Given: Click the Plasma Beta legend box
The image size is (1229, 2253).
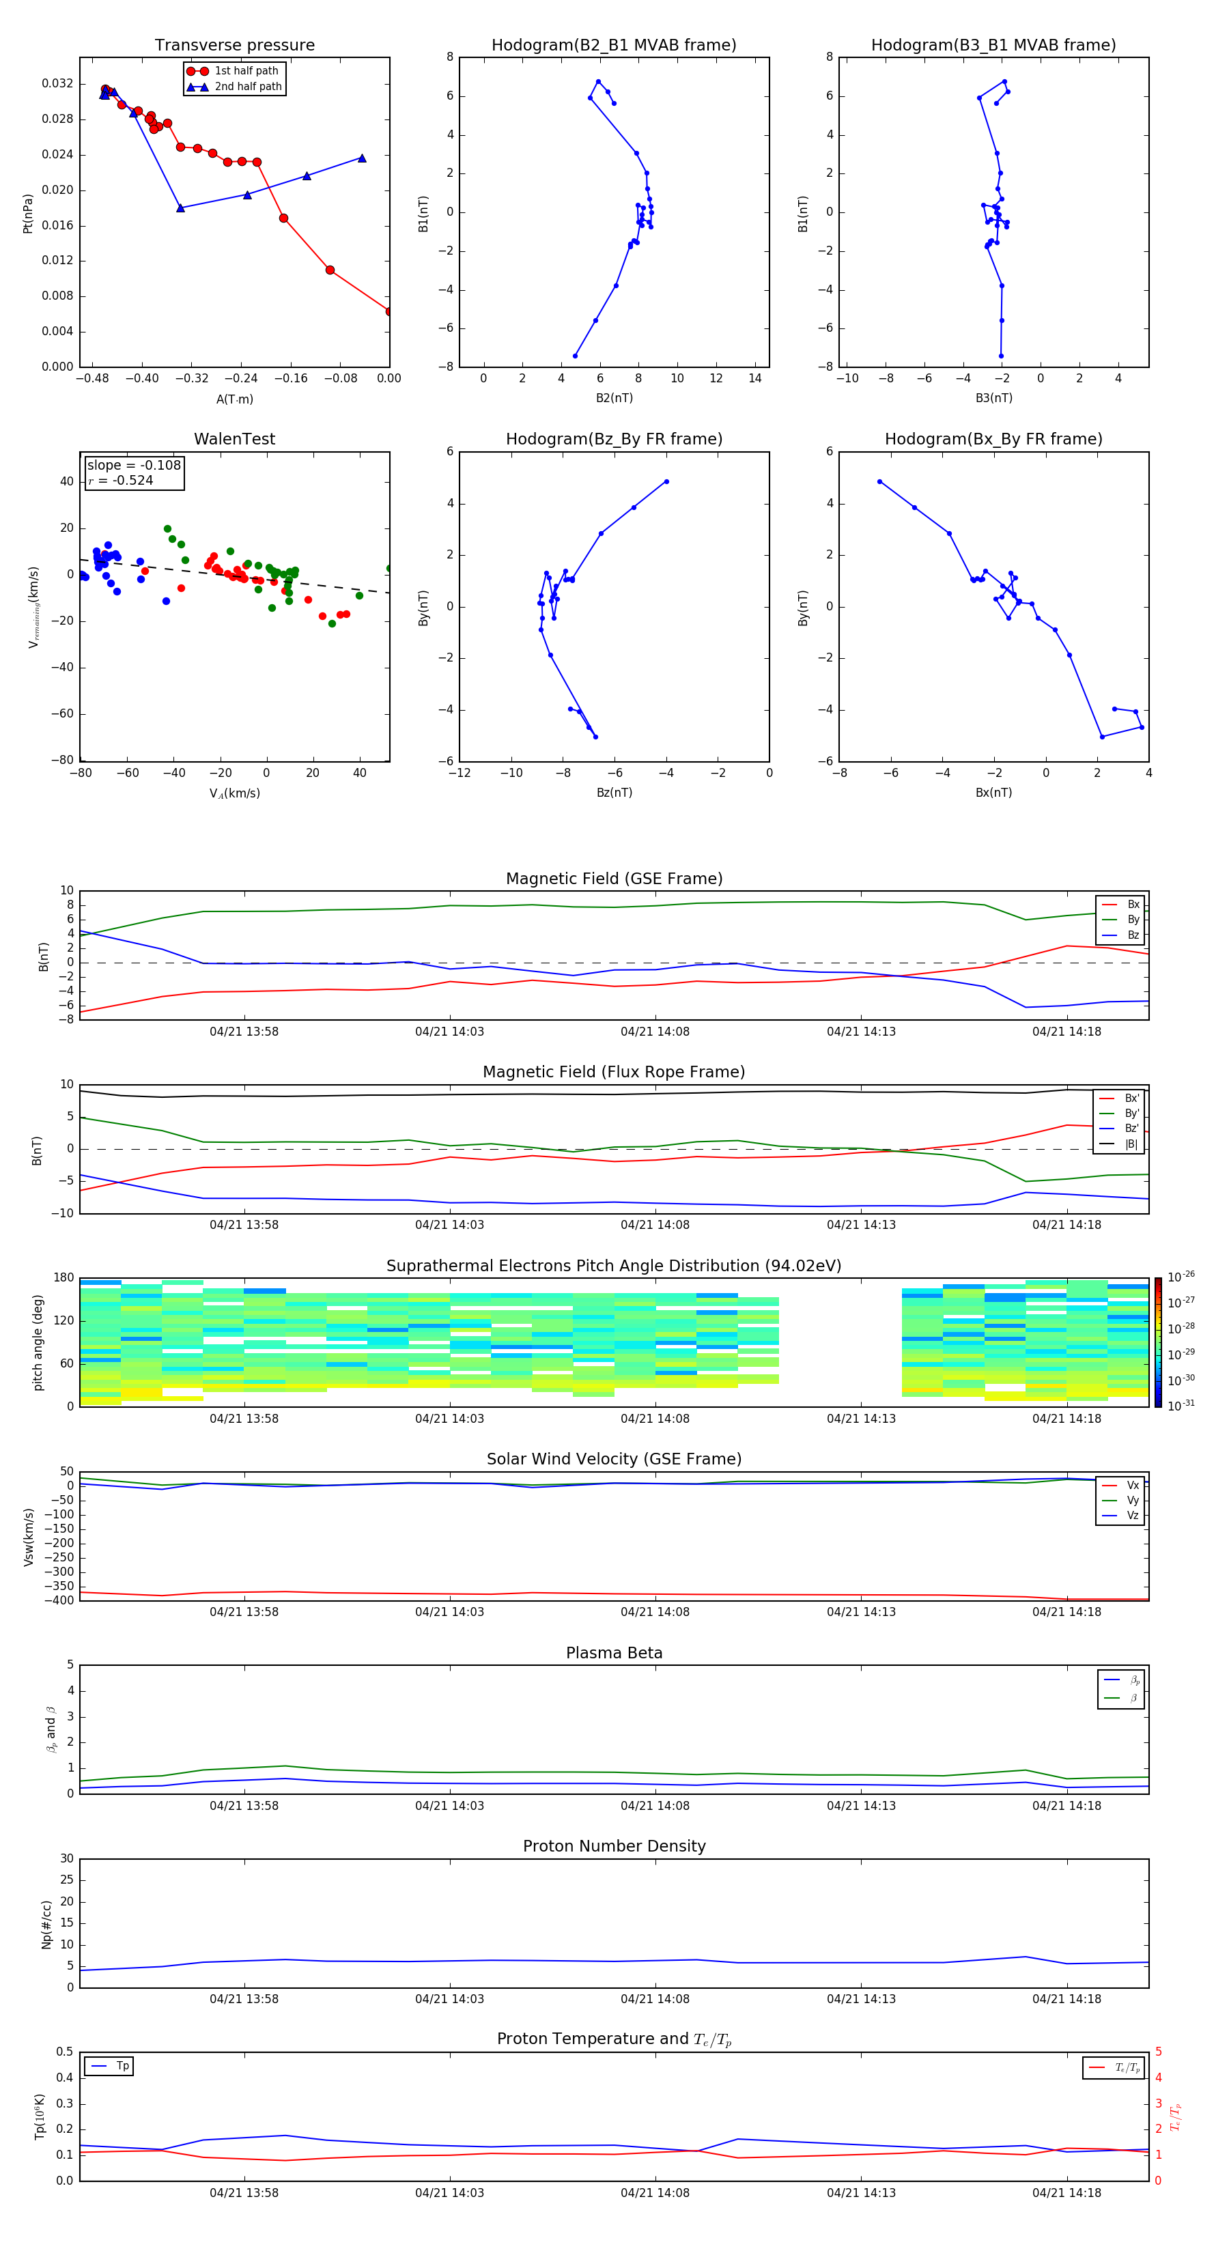Looking at the screenshot, I should tap(1120, 1689).
